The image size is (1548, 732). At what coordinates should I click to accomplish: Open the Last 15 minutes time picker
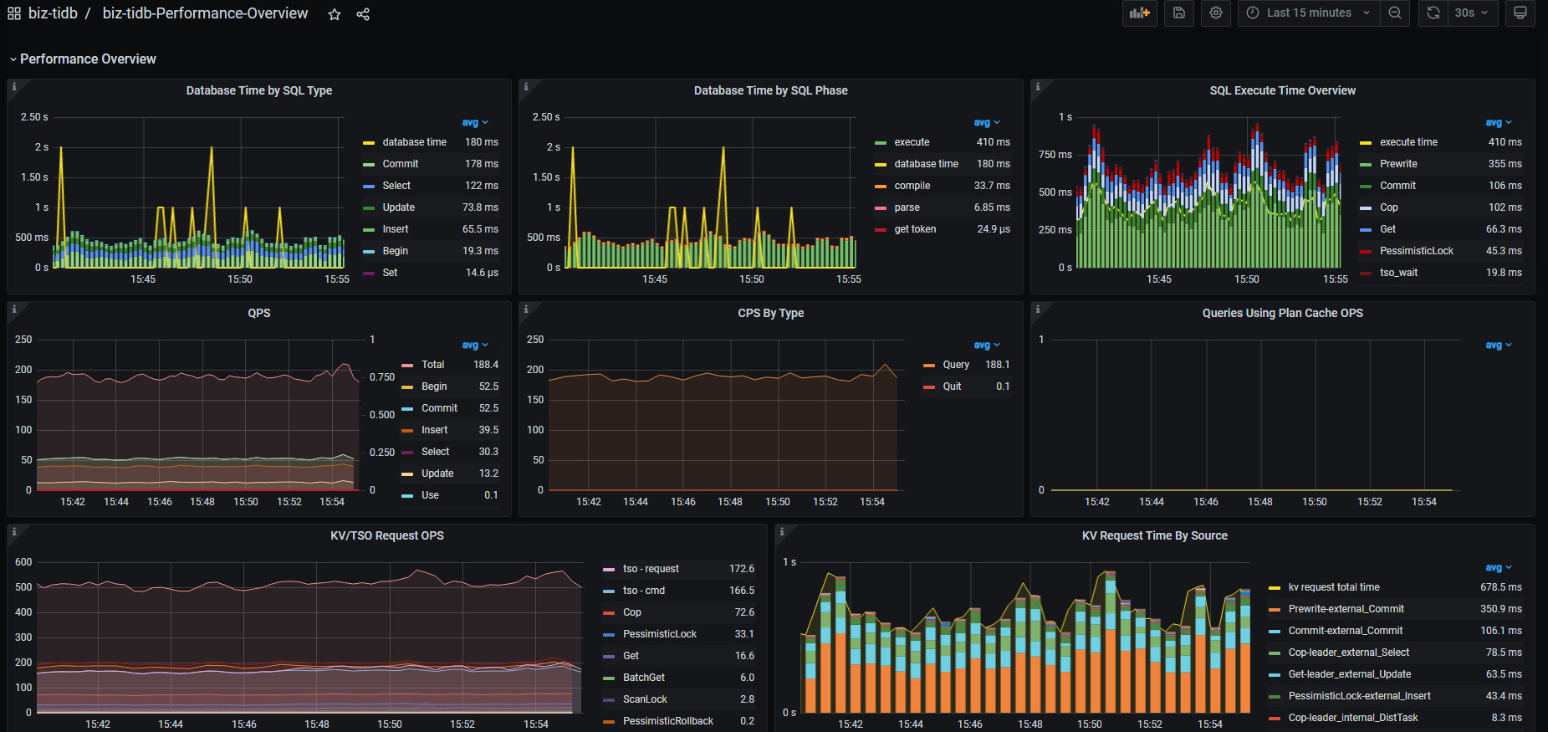pos(1309,13)
